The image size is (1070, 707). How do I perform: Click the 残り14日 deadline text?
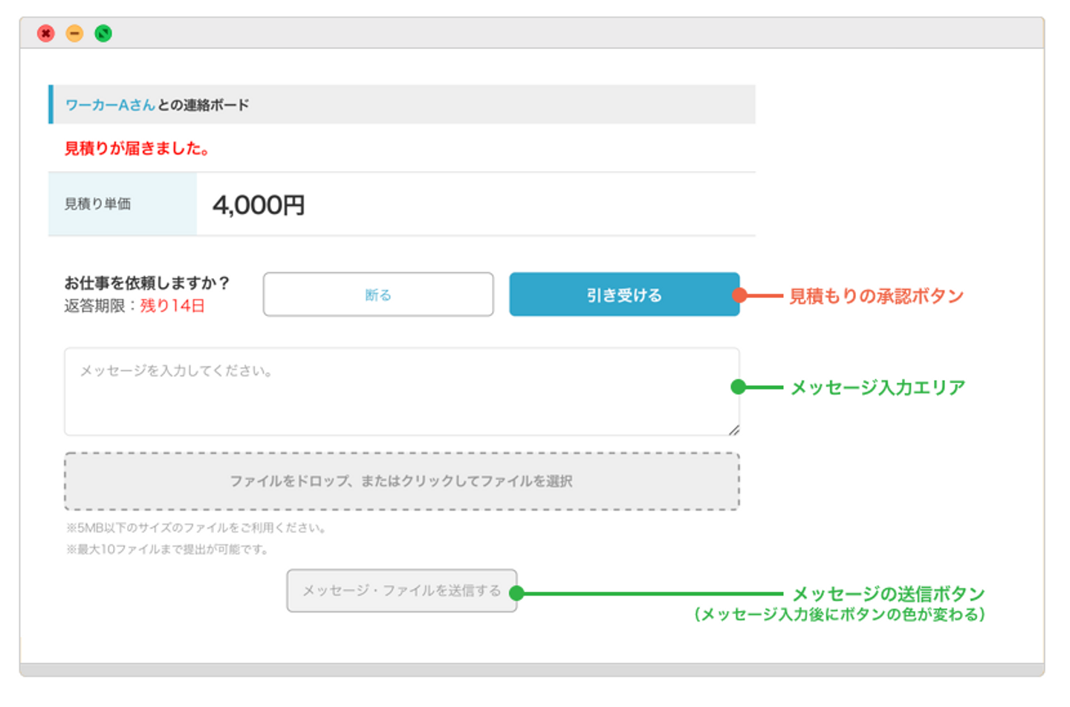[172, 306]
